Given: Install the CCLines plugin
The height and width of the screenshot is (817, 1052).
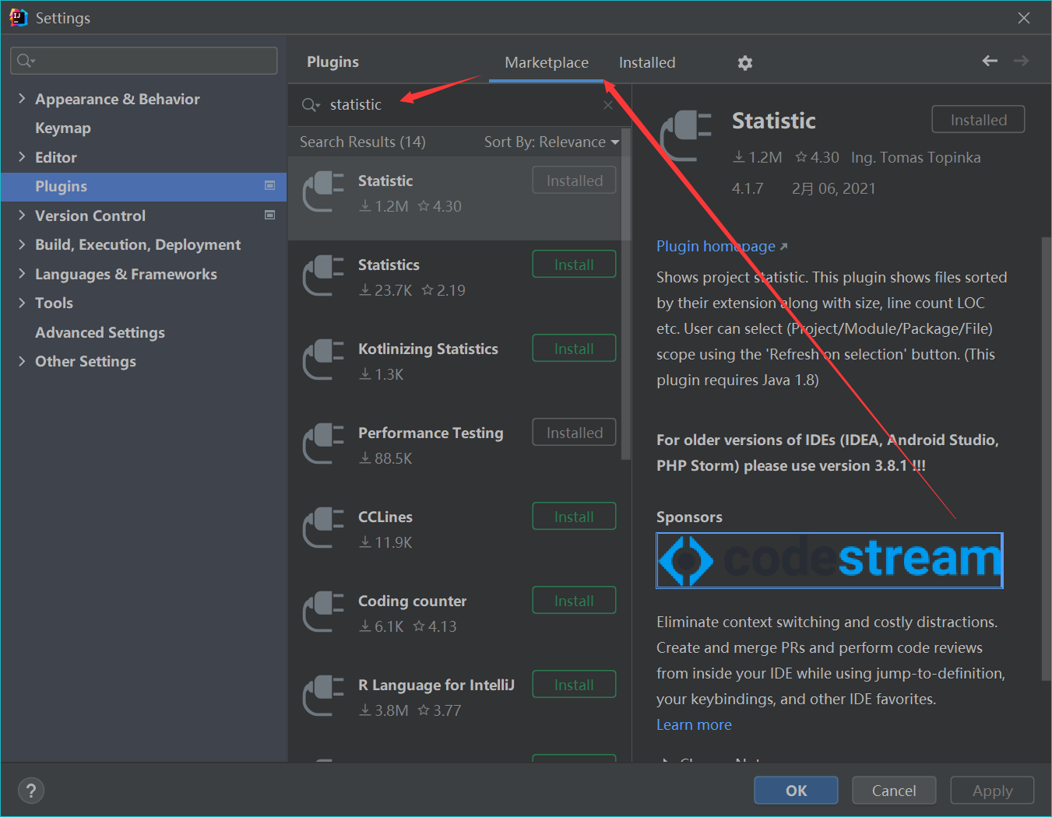Looking at the screenshot, I should pos(574,517).
